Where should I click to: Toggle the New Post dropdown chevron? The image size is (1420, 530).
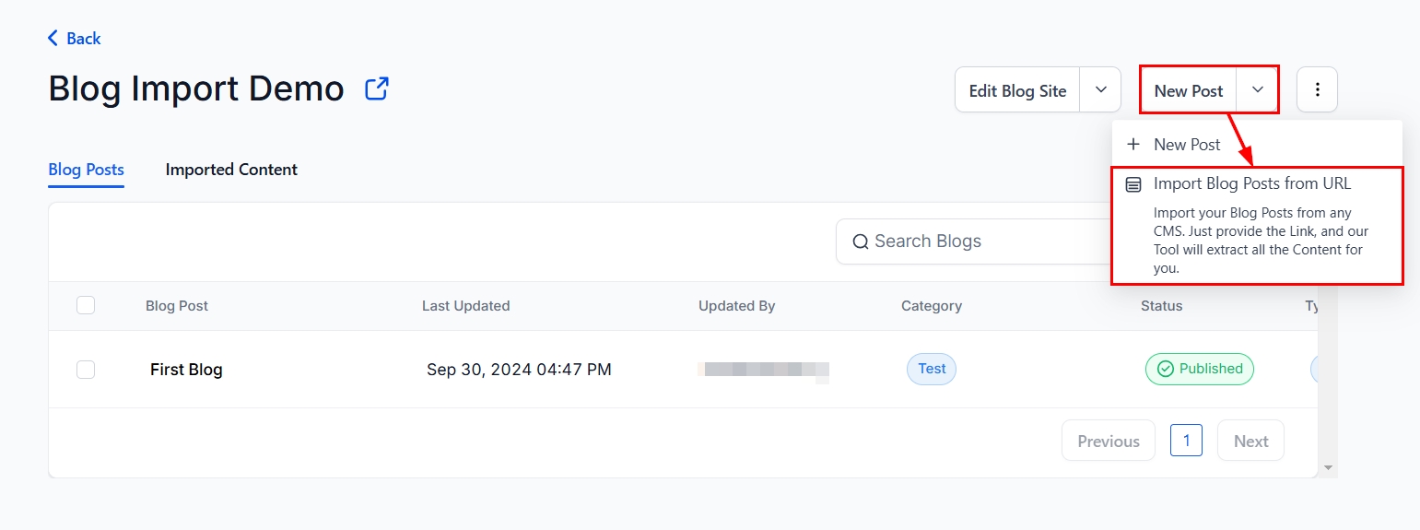(1257, 89)
